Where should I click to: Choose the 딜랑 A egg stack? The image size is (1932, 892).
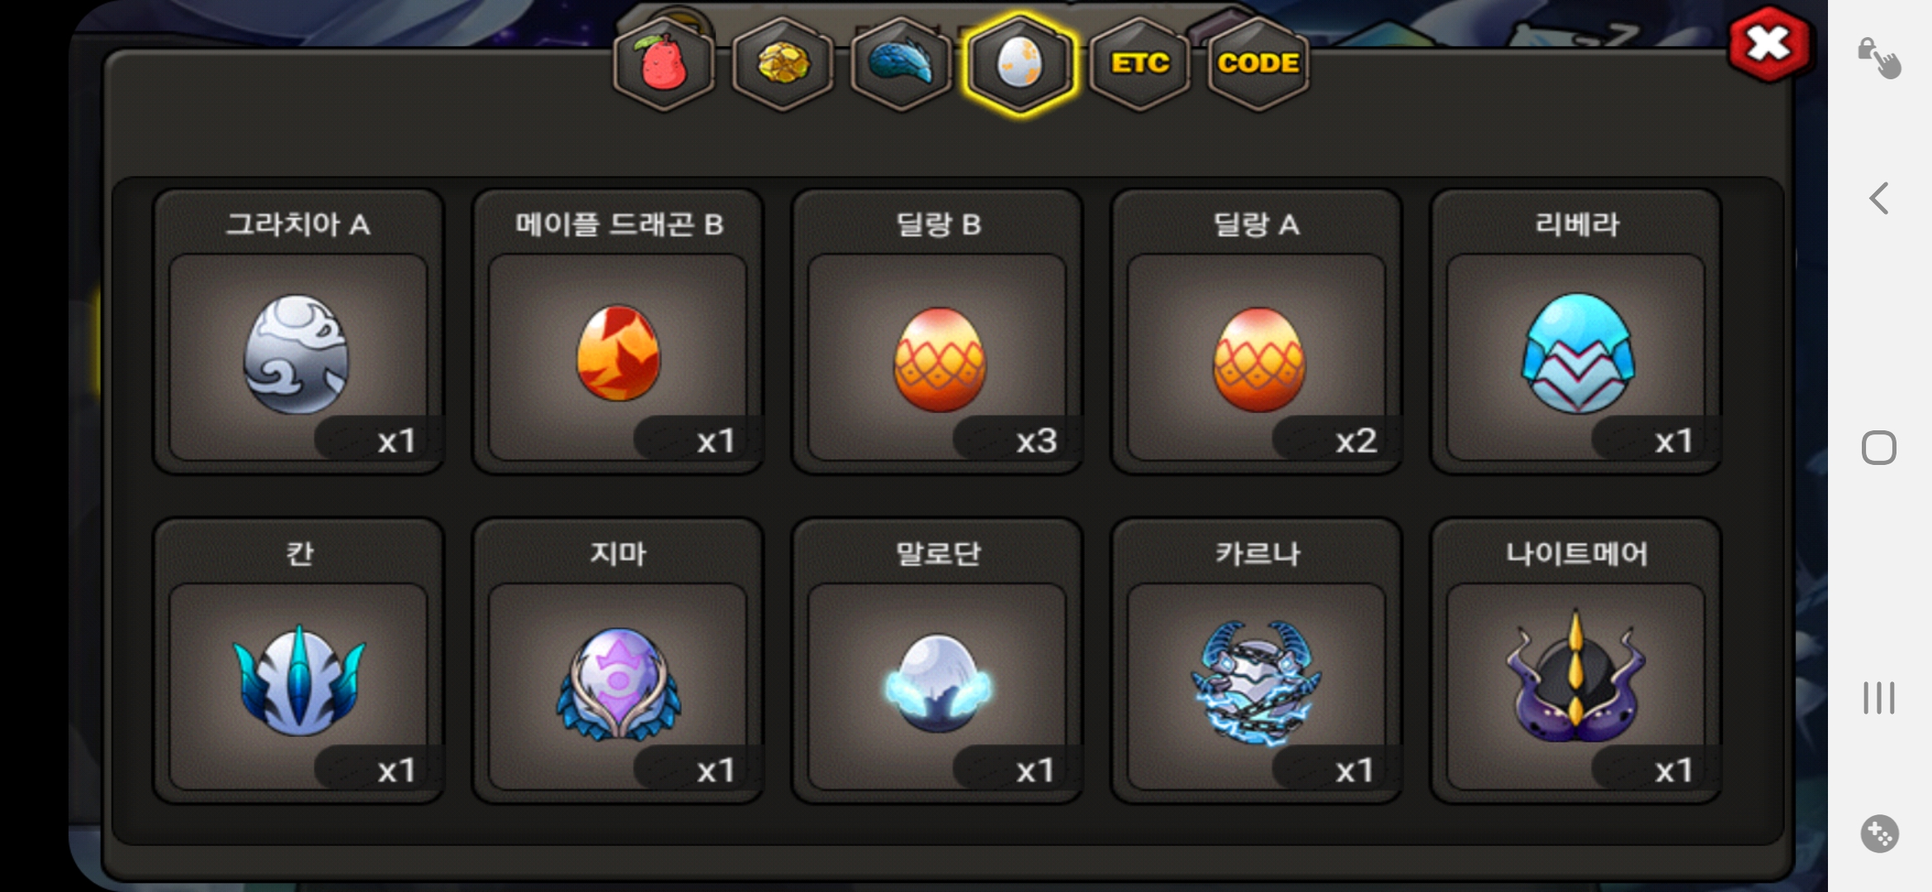[1257, 332]
